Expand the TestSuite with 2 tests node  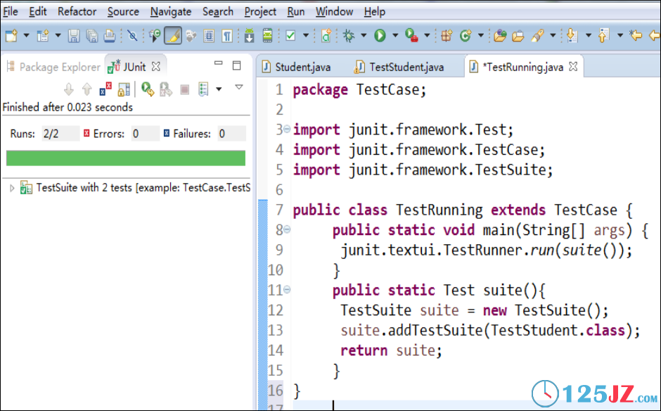pyautogui.click(x=12, y=188)
